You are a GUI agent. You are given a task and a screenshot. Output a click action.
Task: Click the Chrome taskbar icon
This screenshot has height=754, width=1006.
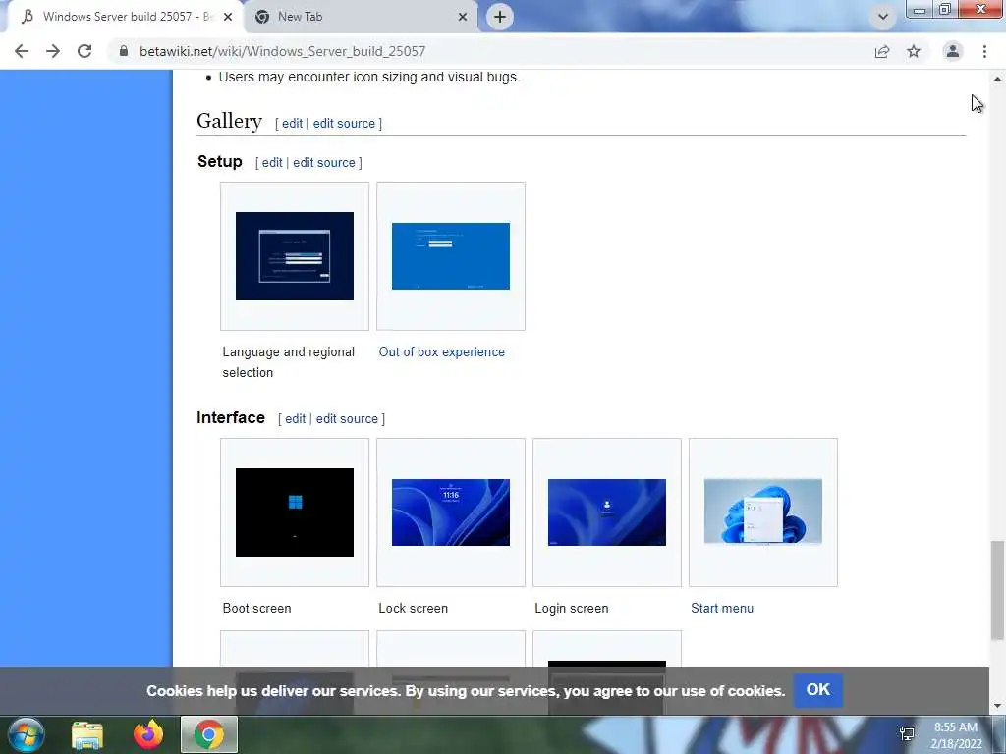pos(209,734)
